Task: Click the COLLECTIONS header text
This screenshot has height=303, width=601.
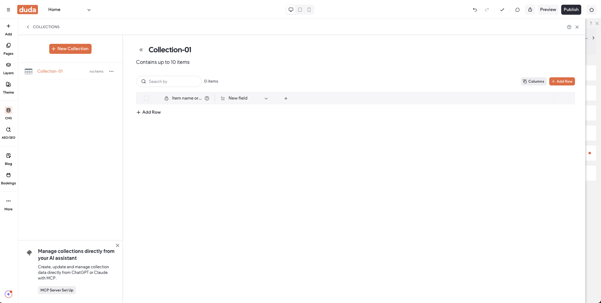Action: [x=46, y=27]
